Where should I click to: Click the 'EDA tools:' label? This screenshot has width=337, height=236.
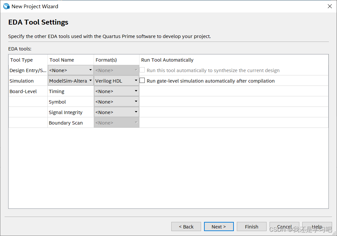tap(20, 49)
